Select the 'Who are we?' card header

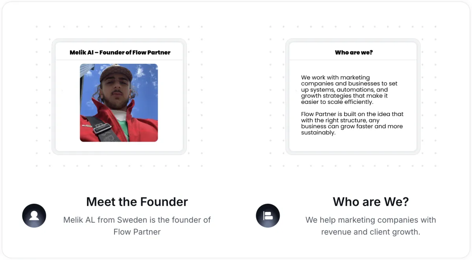pos(354,52)
